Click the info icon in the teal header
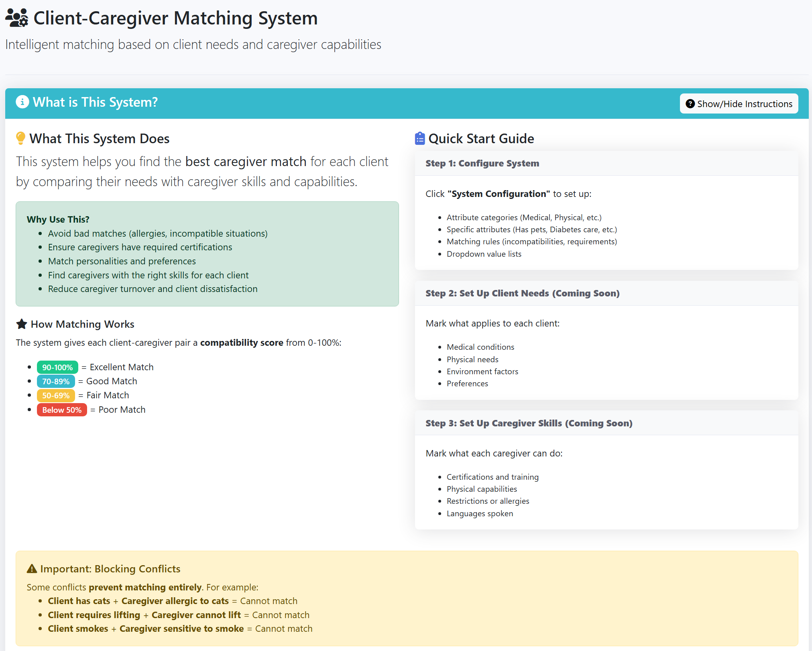Image resolution: width=812 pixels, height=651 pixels. pos(22,102)
